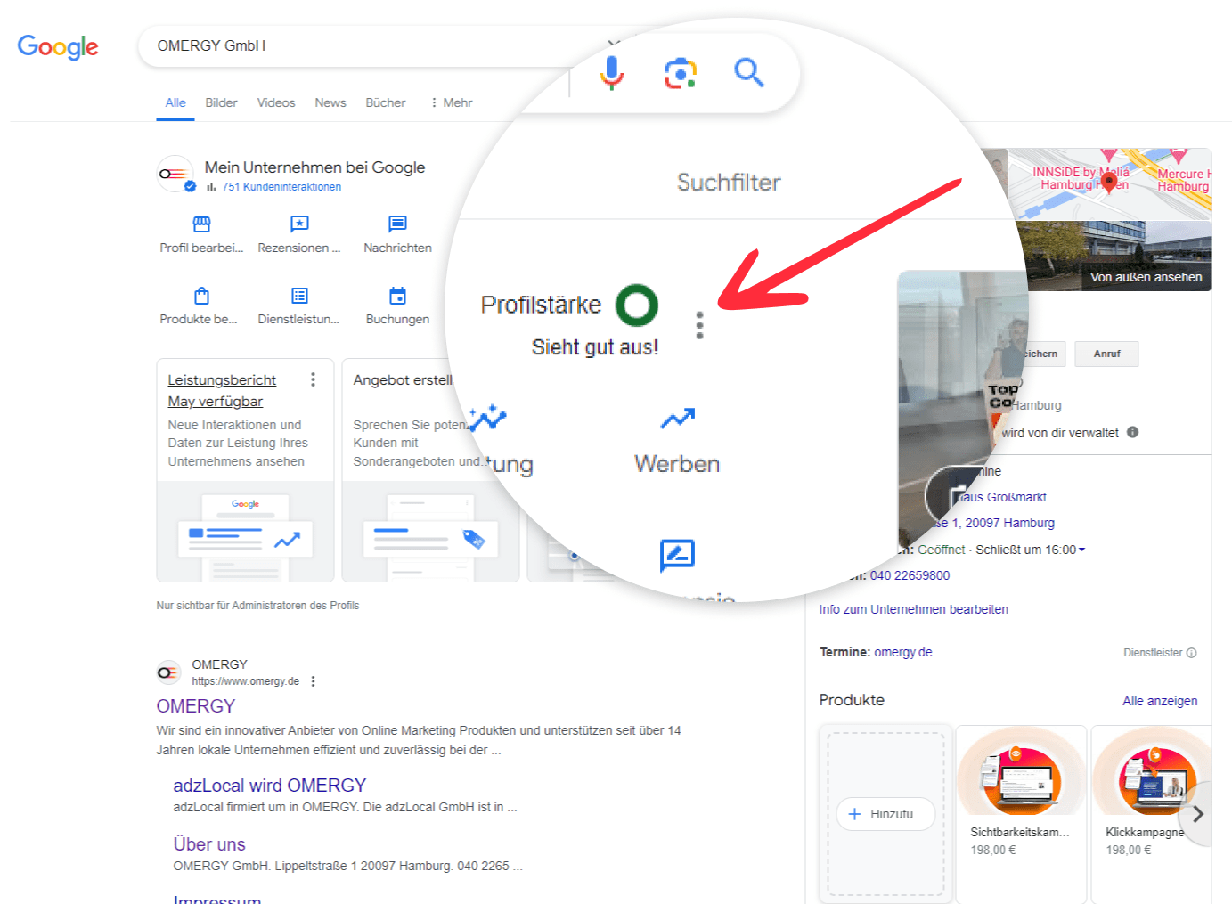
Task: Switch to the Bilder tab
Action: (x=221, y=102)
